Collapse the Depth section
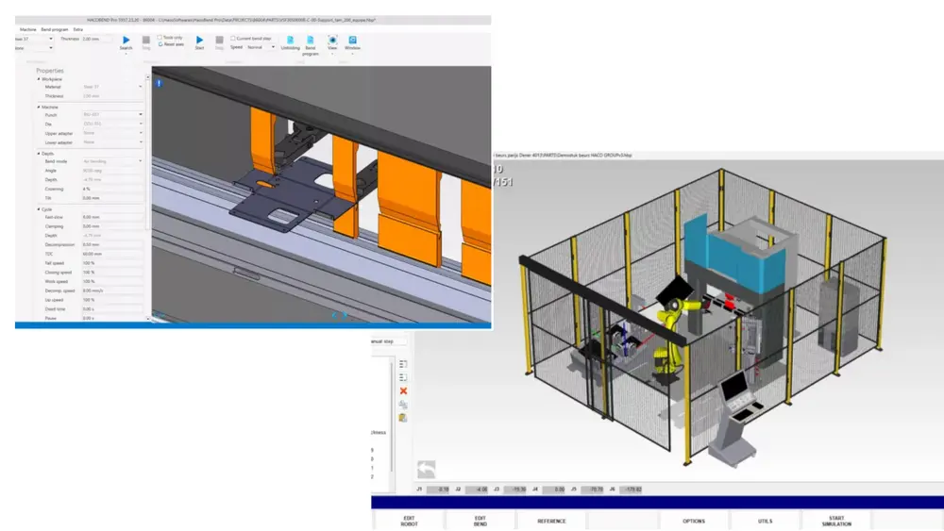Viewport: 944px width, 531px height. (x=39, y=154)
